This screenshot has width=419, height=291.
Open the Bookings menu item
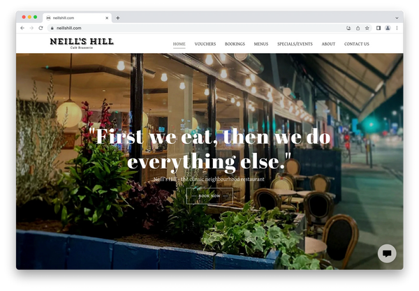click(x=235, y=44)
